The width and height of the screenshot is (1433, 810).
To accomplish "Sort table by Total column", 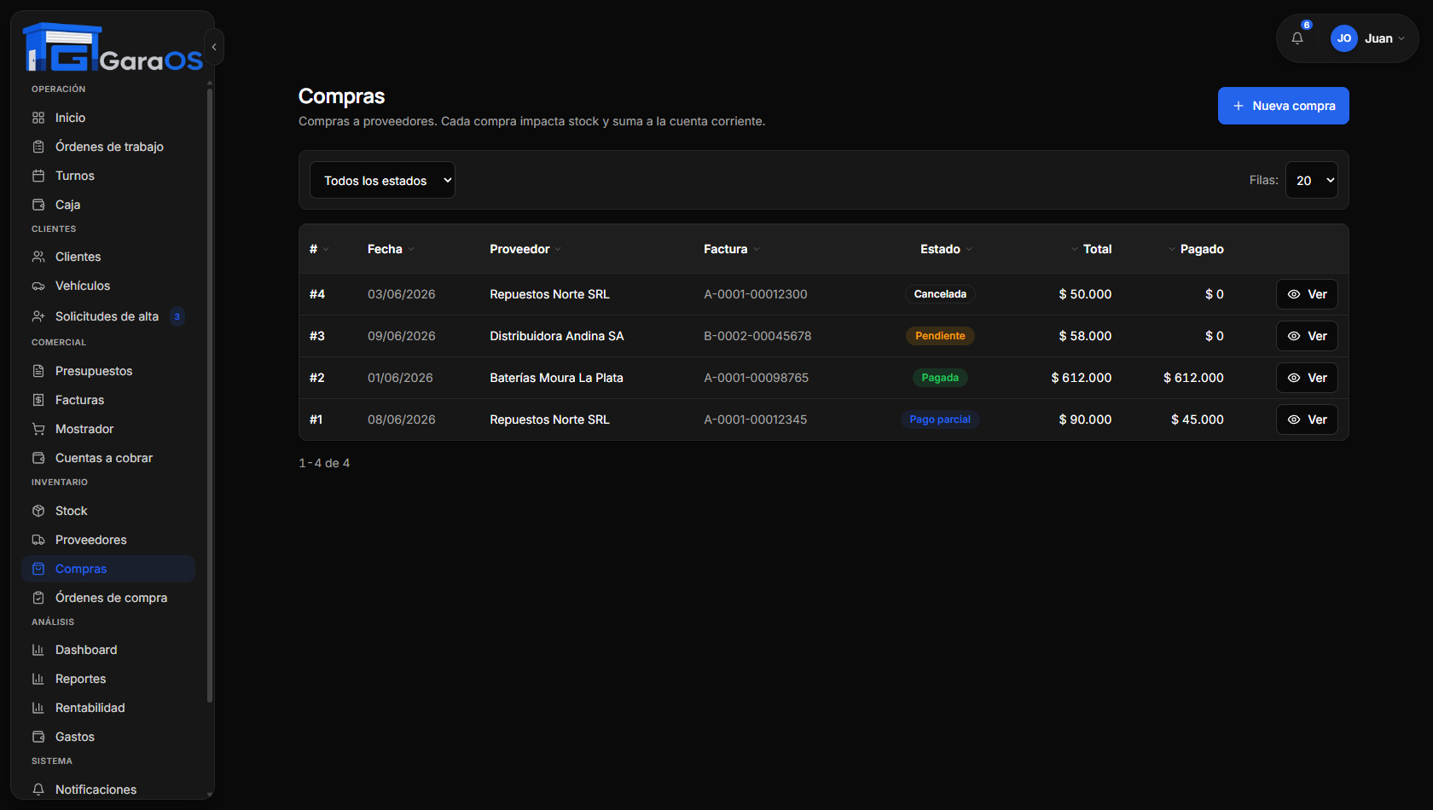I will pyautogui.click(x=1091, y=249).
